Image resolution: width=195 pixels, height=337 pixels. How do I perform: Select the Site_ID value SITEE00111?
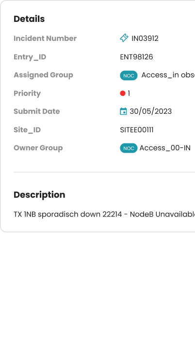[137, 130]
